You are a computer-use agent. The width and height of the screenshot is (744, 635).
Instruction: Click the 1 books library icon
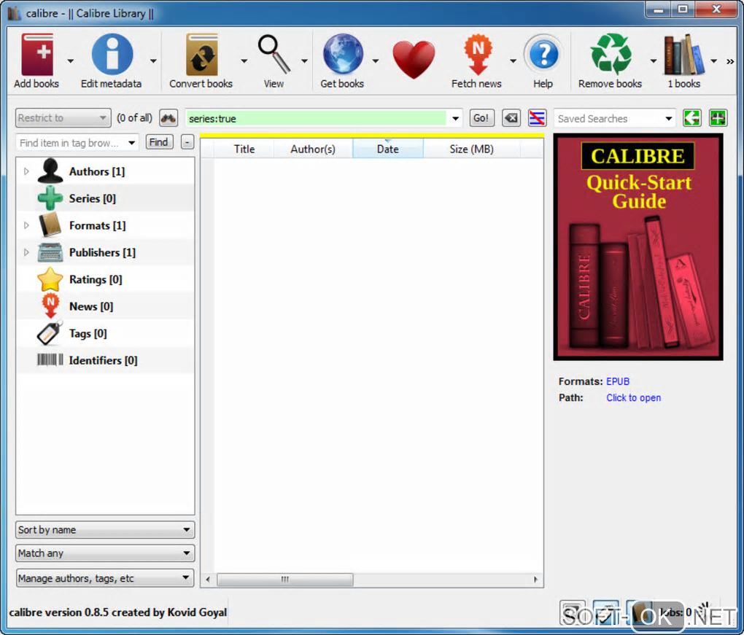(683, 54)
